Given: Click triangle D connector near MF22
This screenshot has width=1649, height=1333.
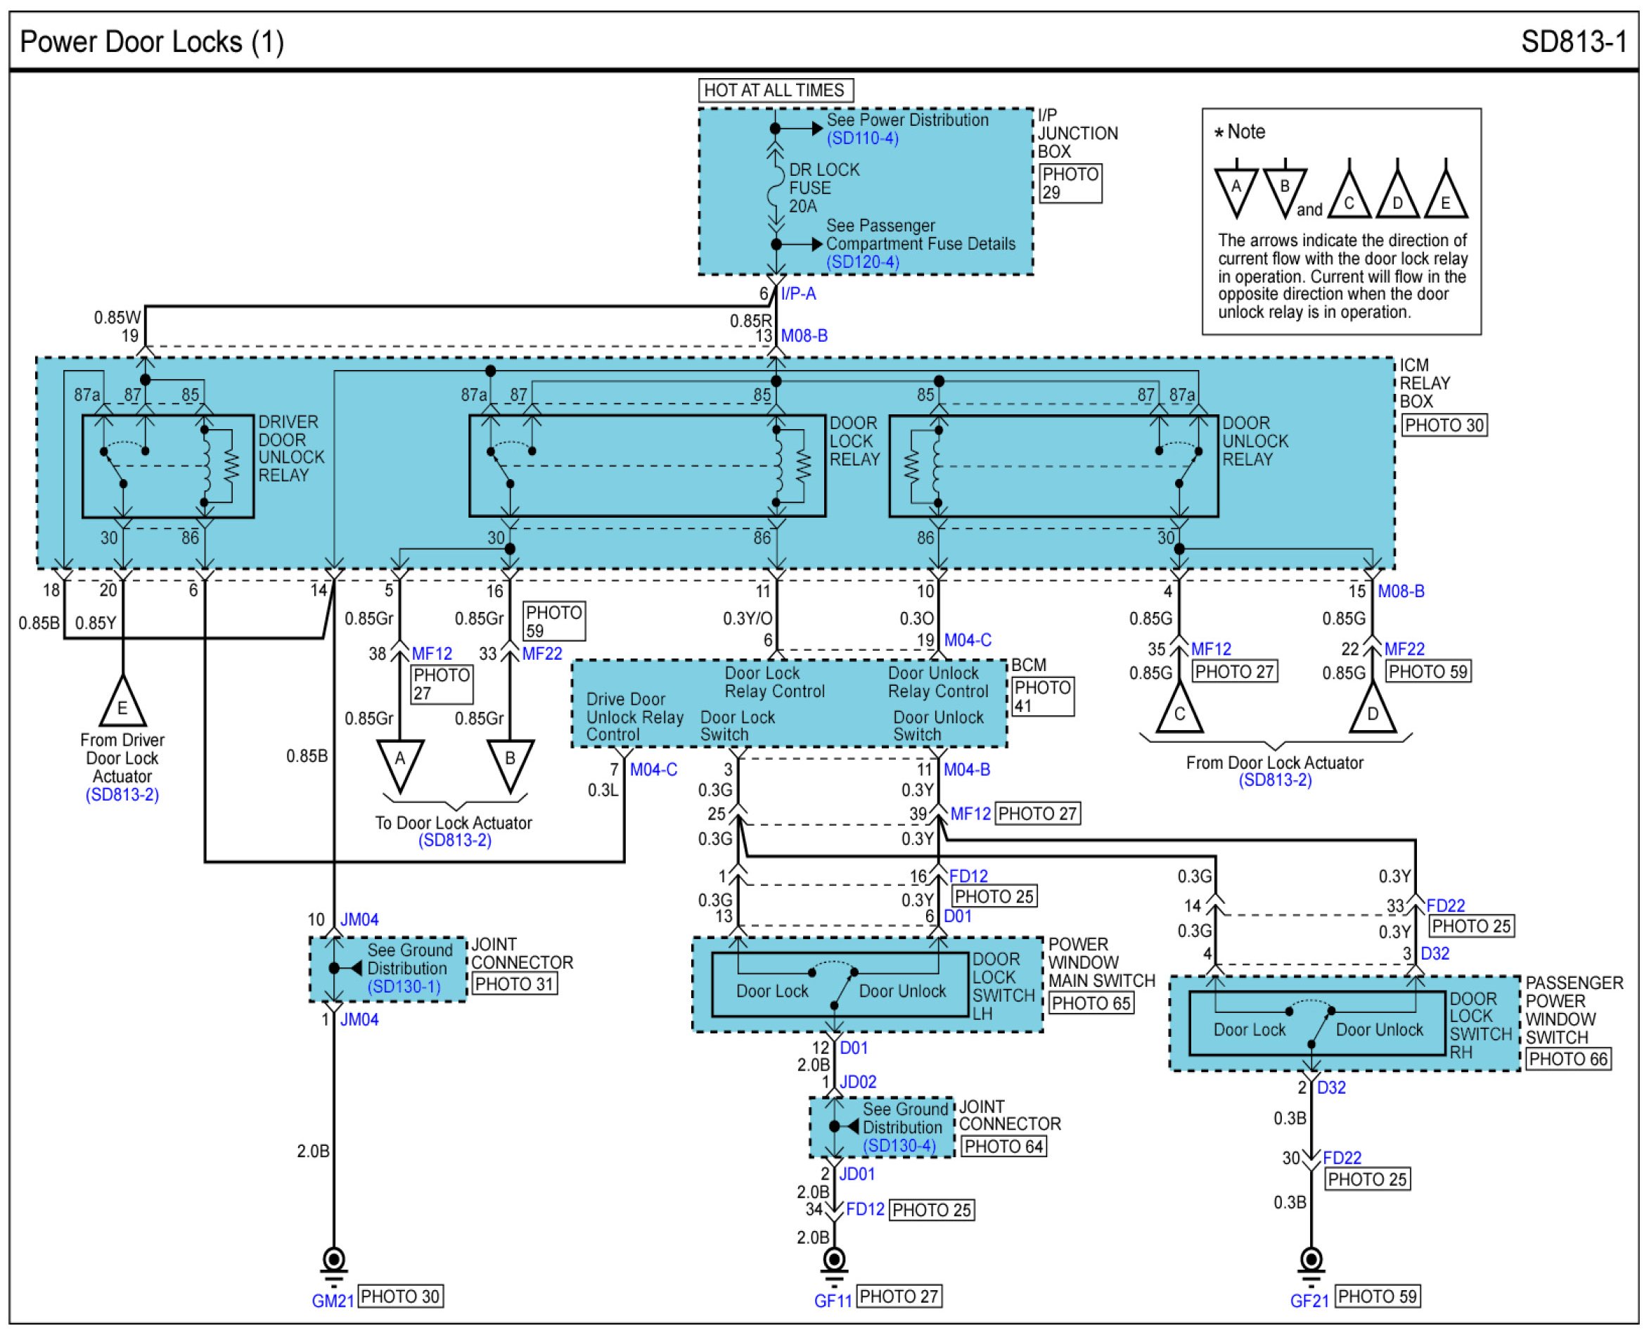Looking at the screenshot, I should click(1373, 710).
